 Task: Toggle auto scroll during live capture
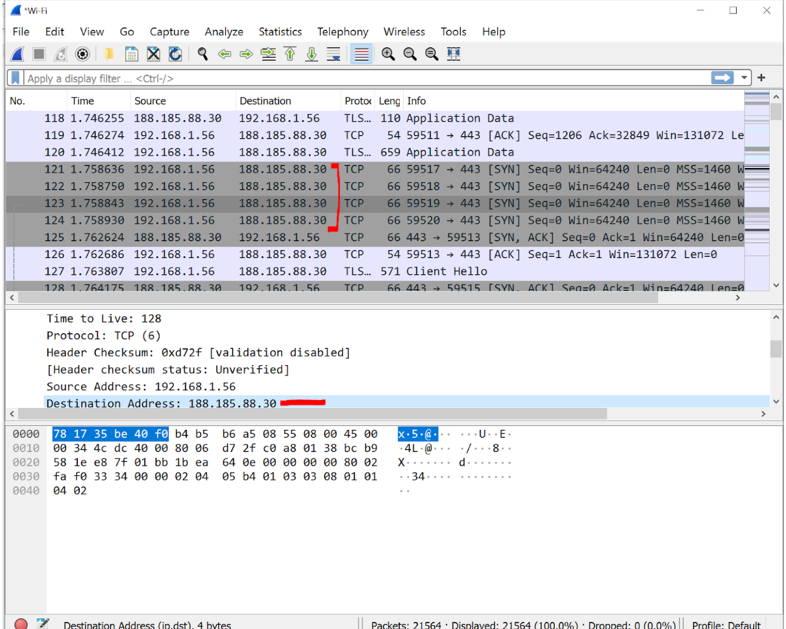(x=334, y=54)
